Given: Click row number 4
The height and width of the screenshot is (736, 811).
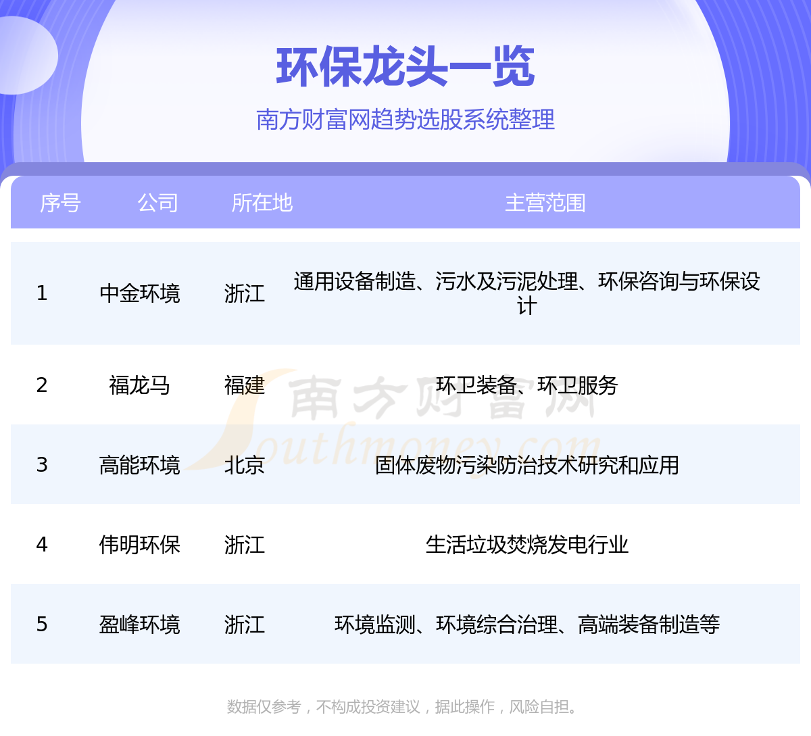Looking at the screenshot, I should [42, 545].
